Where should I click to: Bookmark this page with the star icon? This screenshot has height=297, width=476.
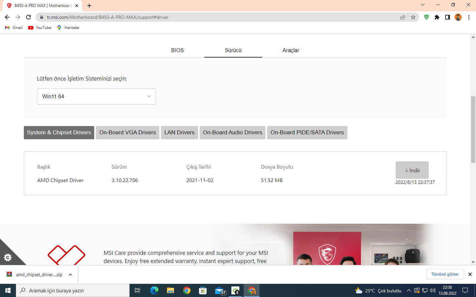[413, 17]
